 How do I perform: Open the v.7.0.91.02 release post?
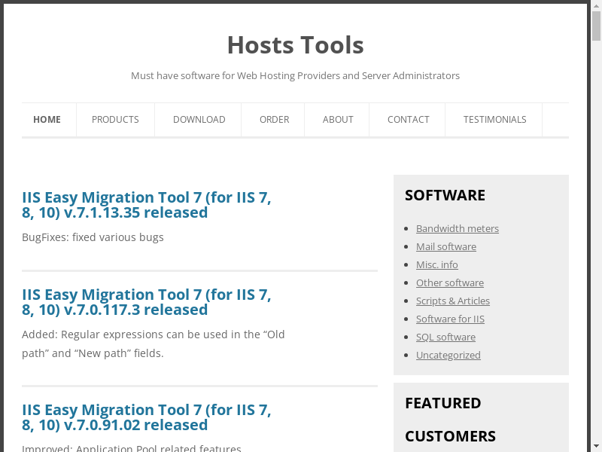(x=147, y=417)
